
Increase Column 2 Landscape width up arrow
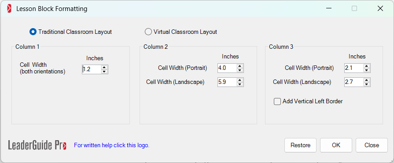(240, 80)
